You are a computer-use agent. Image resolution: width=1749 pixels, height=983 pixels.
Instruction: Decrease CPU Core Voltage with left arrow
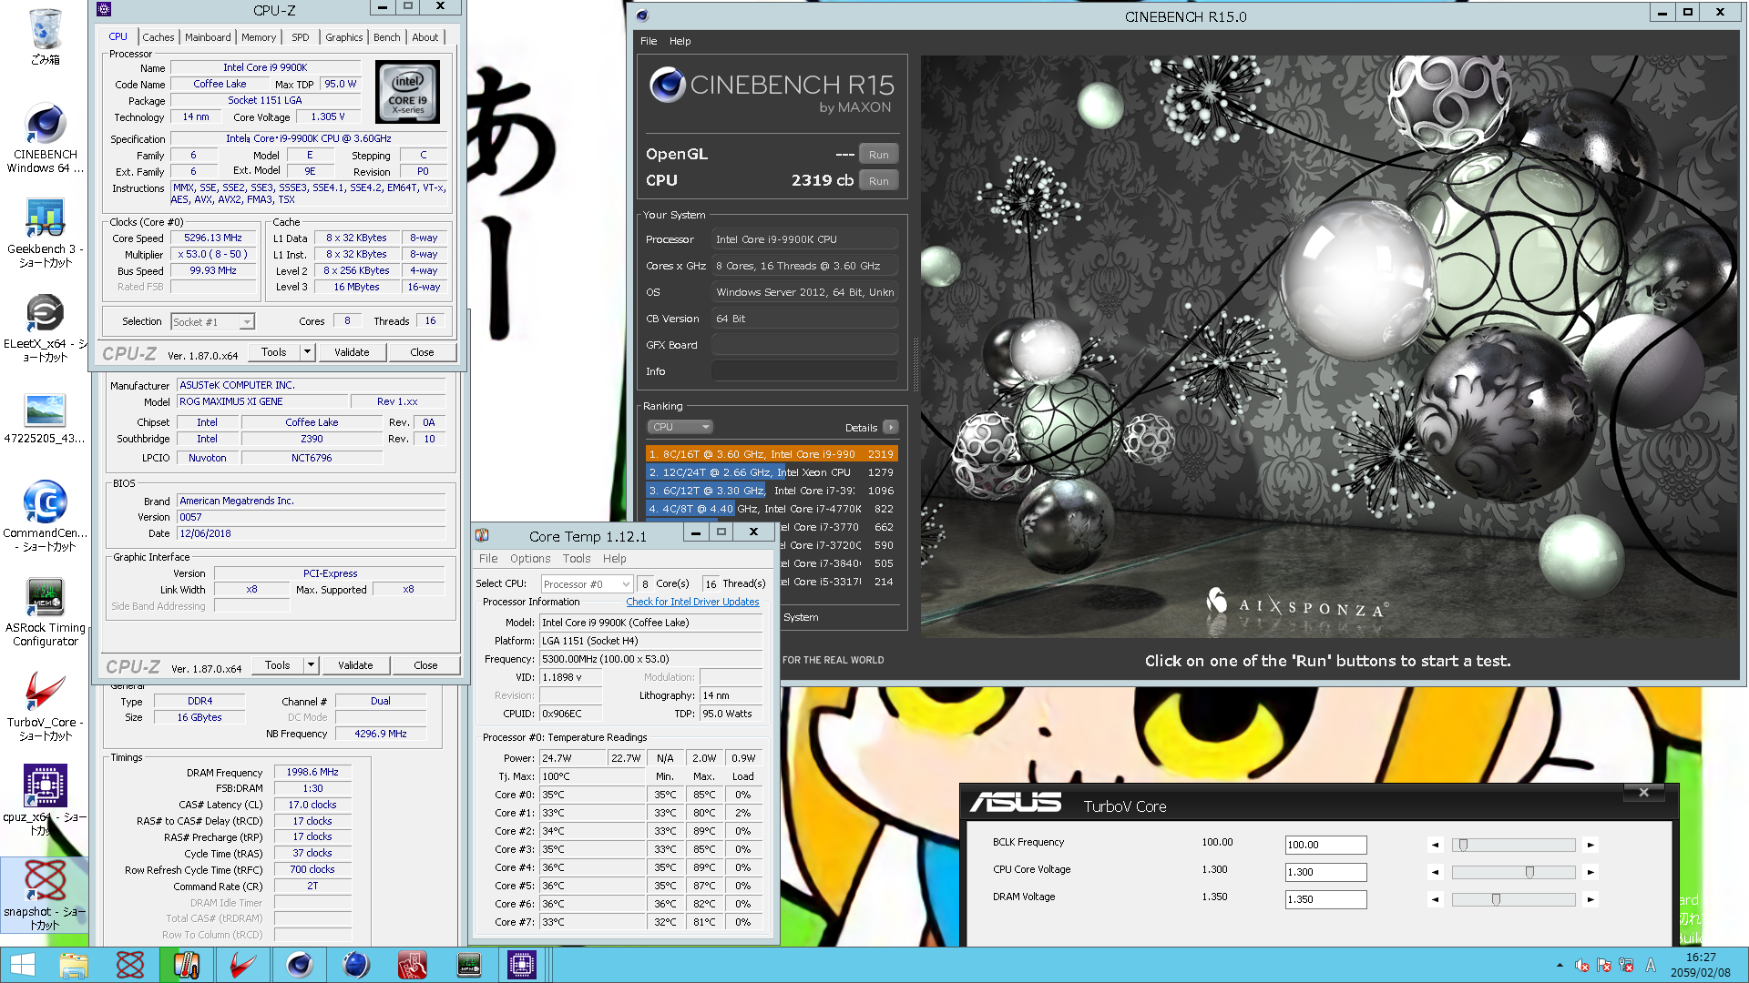pos(1436,872)
